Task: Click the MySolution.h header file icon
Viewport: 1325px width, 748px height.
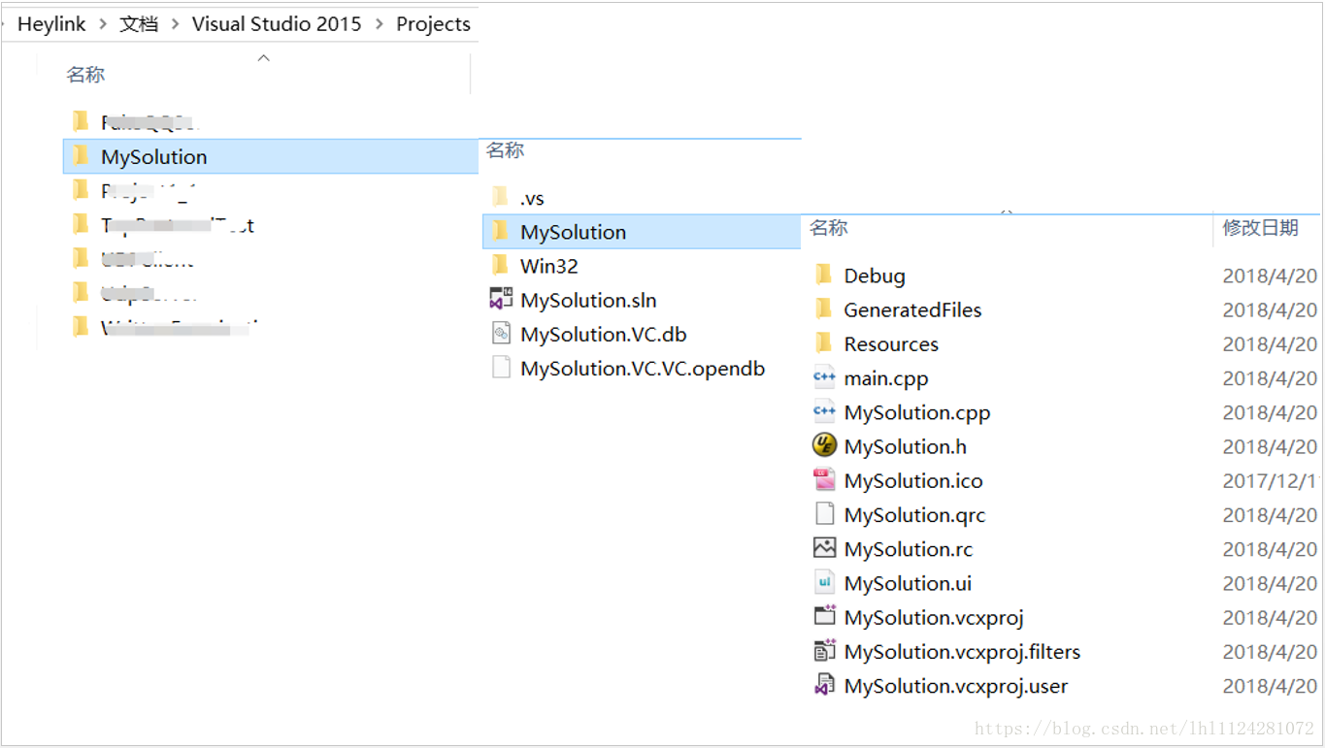Action: [x=824, y=445]
